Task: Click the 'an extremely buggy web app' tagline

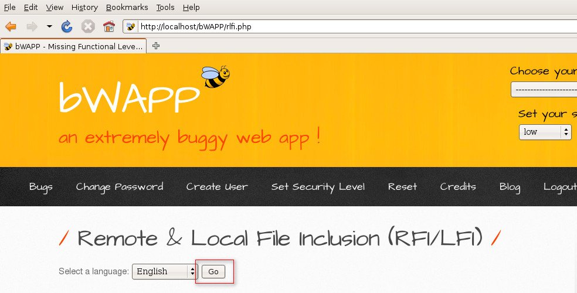Action: point(189,138)
